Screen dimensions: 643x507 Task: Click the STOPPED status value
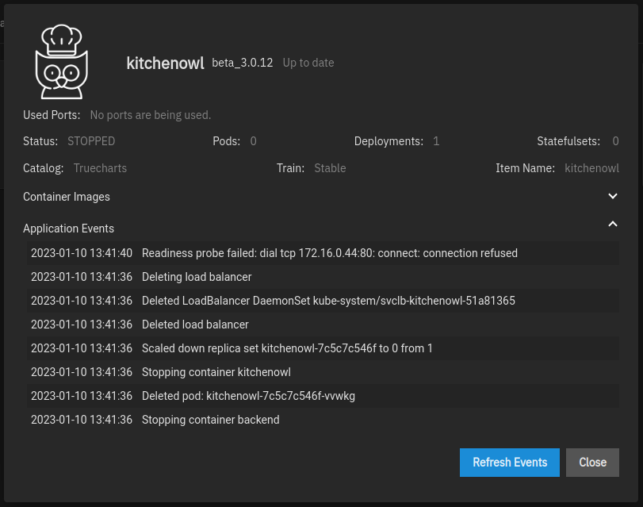click(x=90, y=141)
